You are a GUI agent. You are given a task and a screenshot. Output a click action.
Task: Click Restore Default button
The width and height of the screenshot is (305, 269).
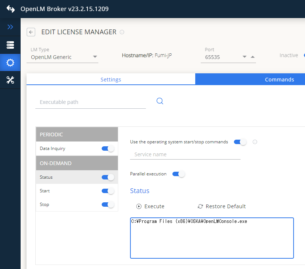[x=222, y=206]
